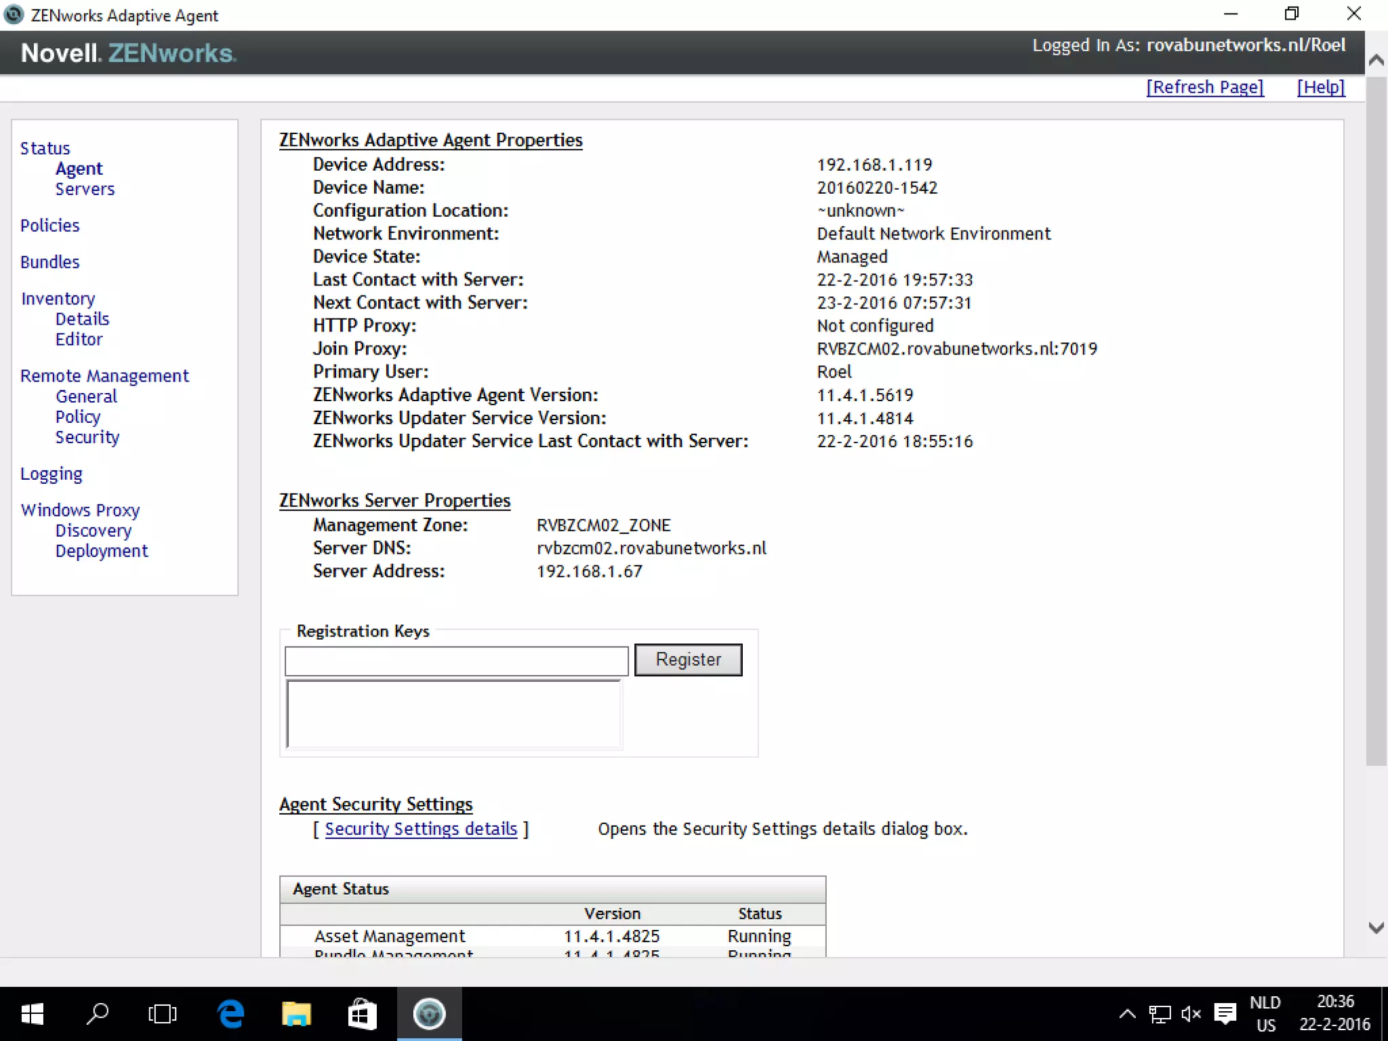Open Remote Management Security page

(87, 437)
